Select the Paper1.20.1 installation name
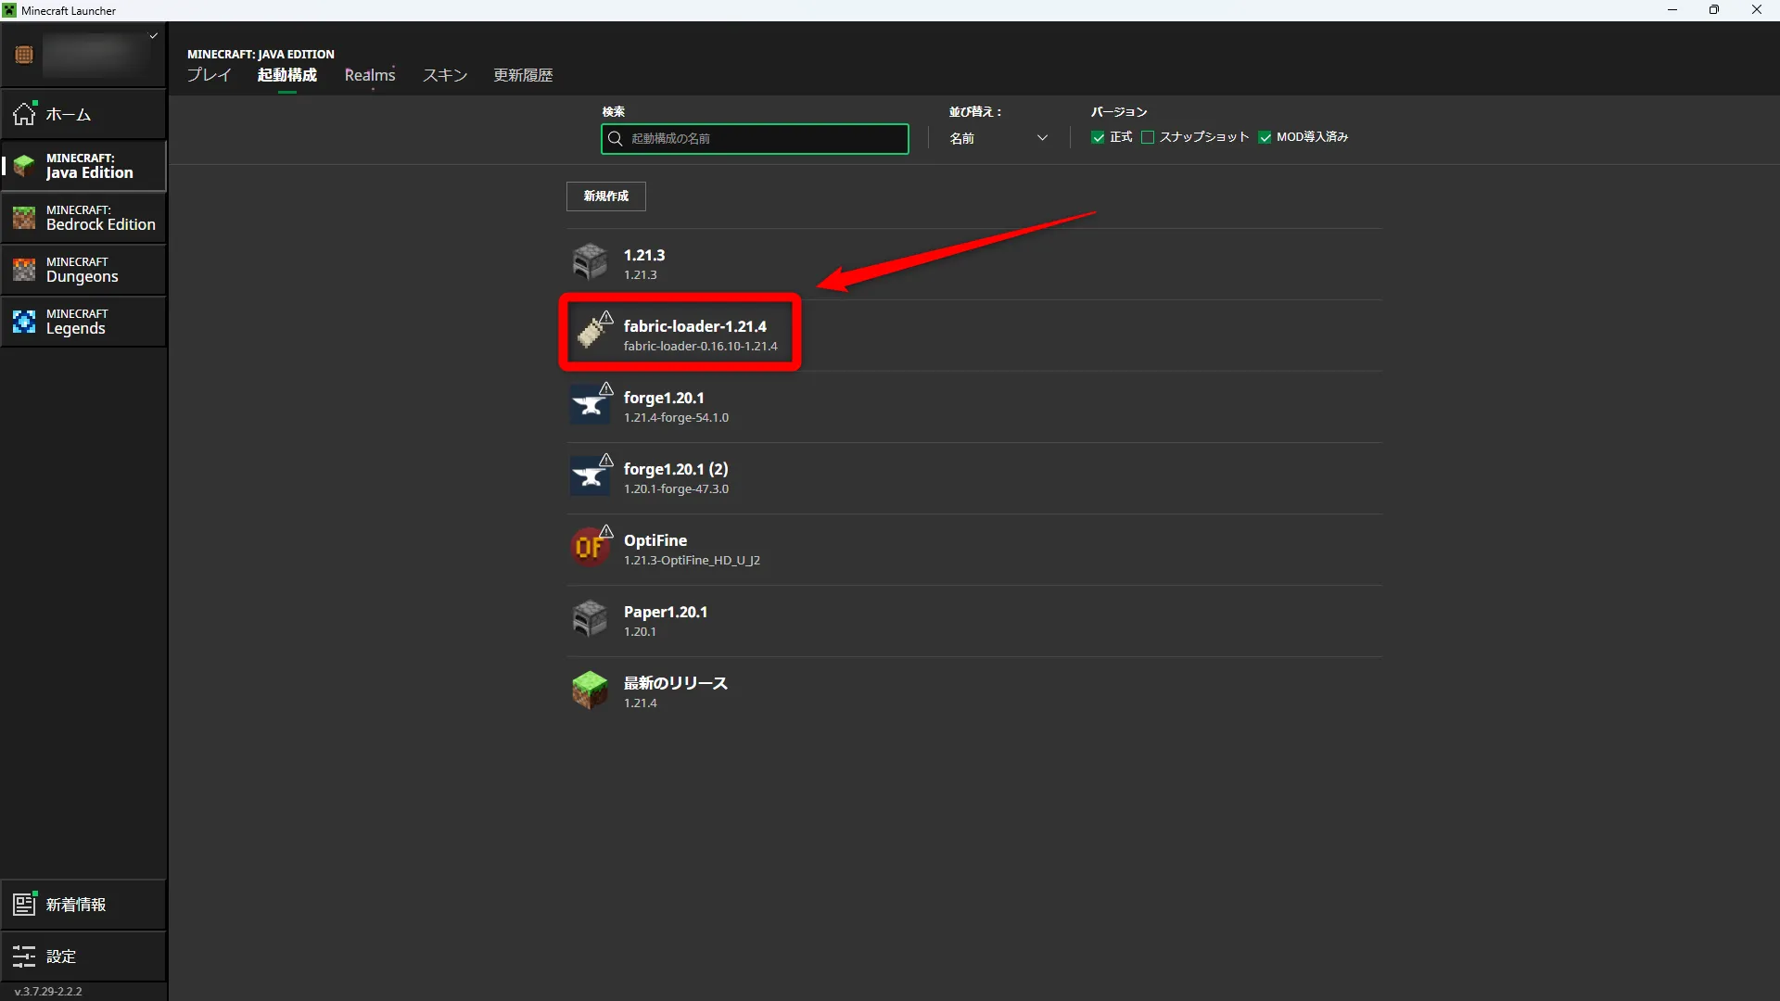Image resolution: width=1780 pixels, height=1001 pixels. pyautogui.click(x=666, y=612)
